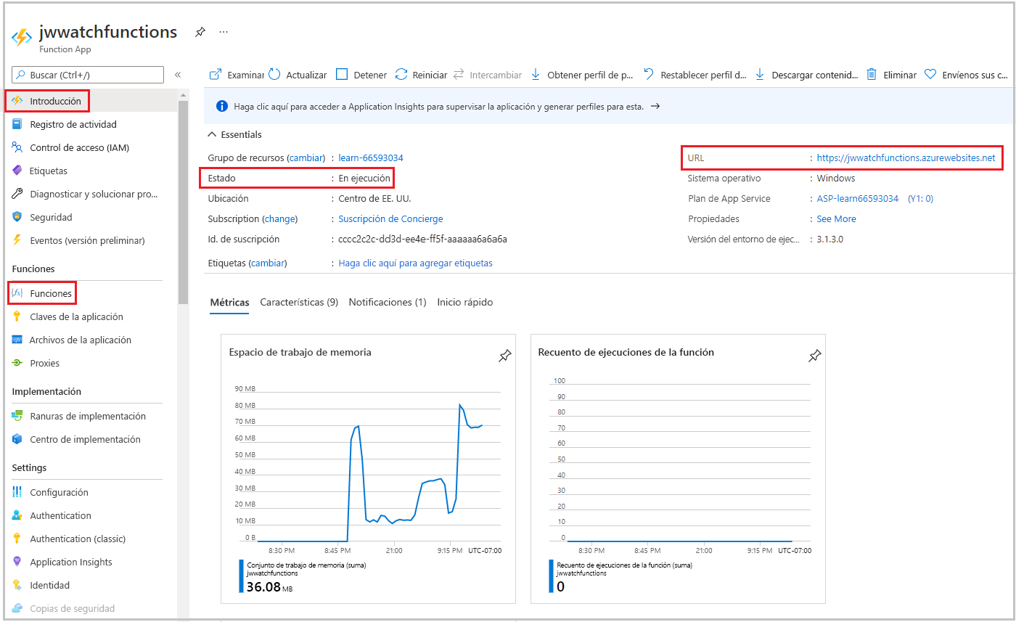The width and height of the screenshot is (1016, 622).
Task: Click the Eventos lightning icon
Action: click(17, 241)
